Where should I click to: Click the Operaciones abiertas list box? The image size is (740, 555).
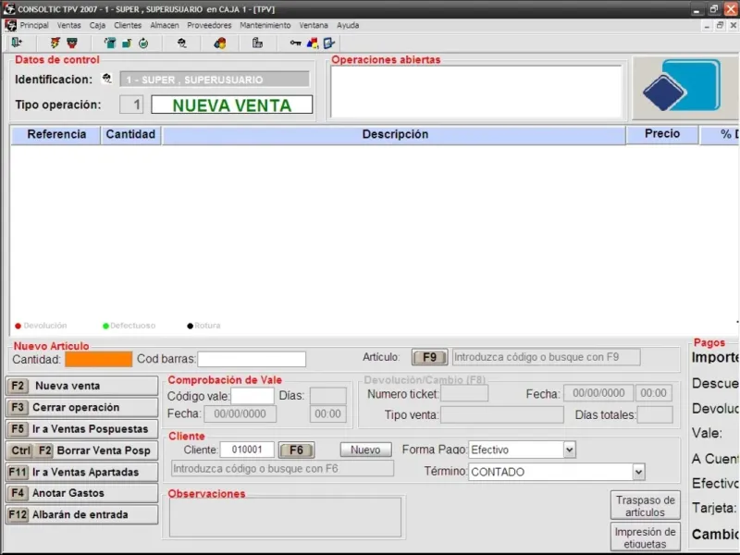476,92
